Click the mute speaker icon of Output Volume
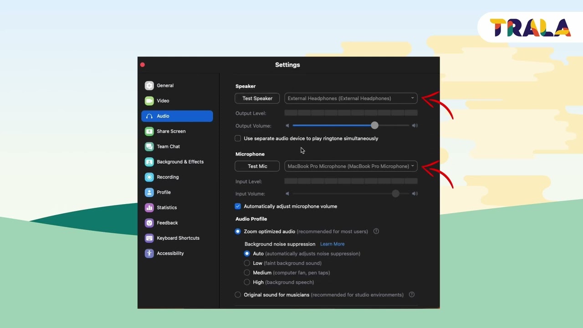 click(287, 125)
